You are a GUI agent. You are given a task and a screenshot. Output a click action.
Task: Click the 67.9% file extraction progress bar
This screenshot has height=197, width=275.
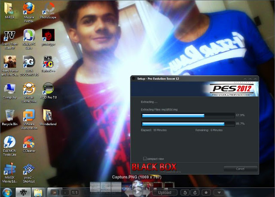tap(188, 115)
